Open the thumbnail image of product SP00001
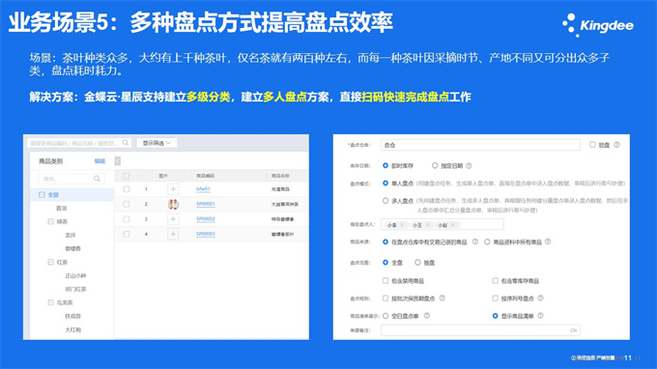This screenshot has width=657, height=369. [x=173, y=204]
